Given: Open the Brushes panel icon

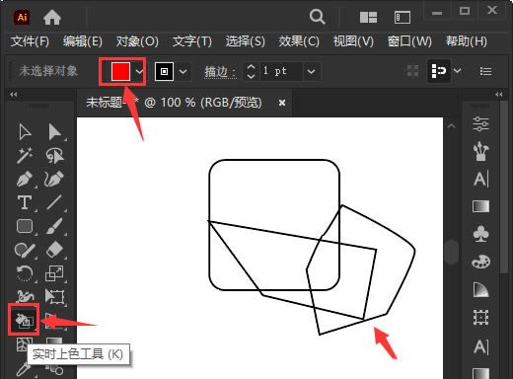Looking at the screenshot, I should pos(480,151).
